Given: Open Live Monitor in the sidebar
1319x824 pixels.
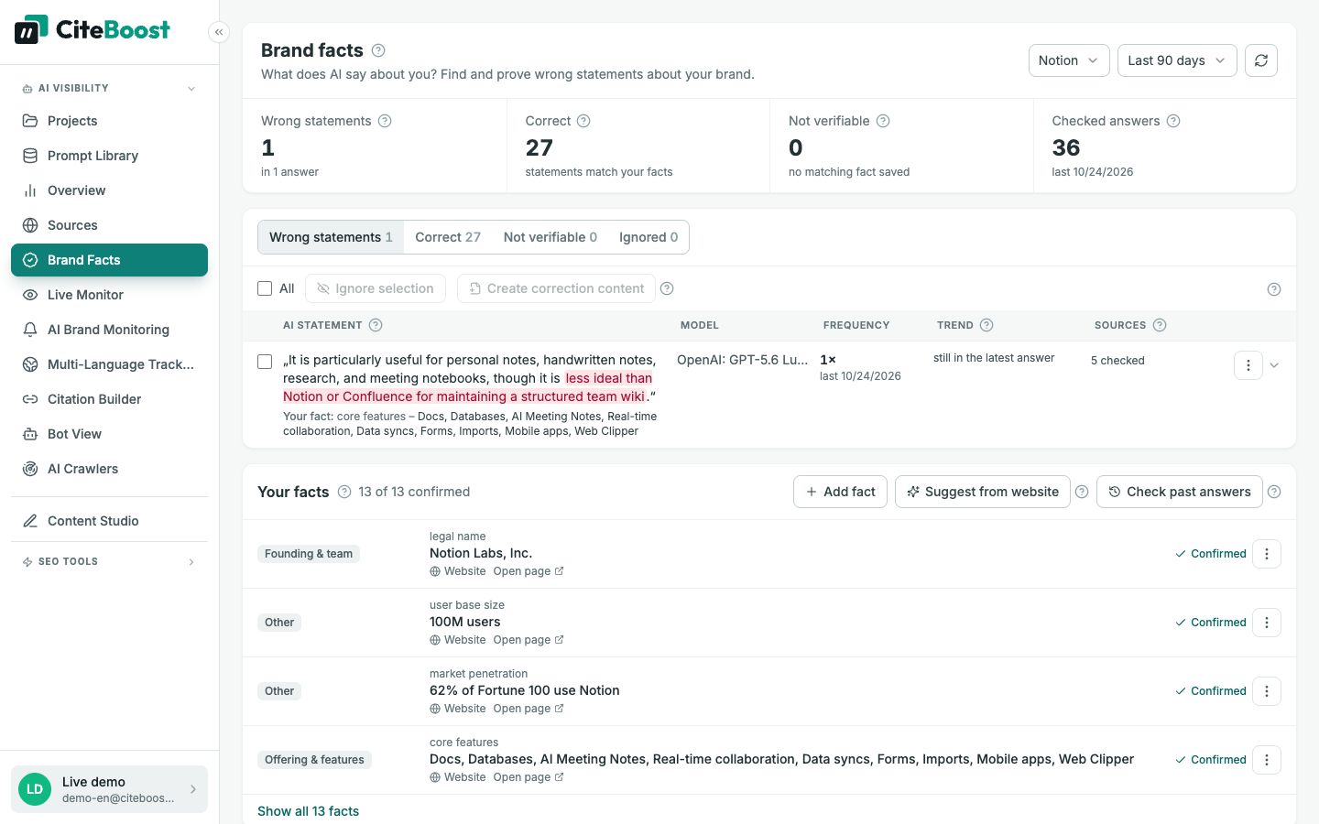Looking at the screenshot, I should (109, 295).
